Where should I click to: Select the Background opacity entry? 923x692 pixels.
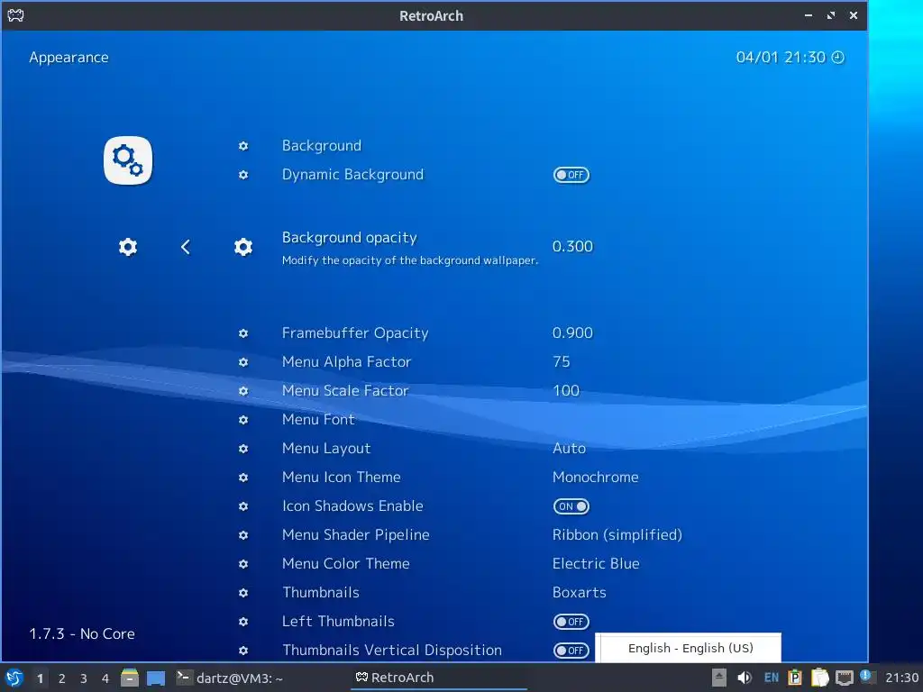pos(349,238)
